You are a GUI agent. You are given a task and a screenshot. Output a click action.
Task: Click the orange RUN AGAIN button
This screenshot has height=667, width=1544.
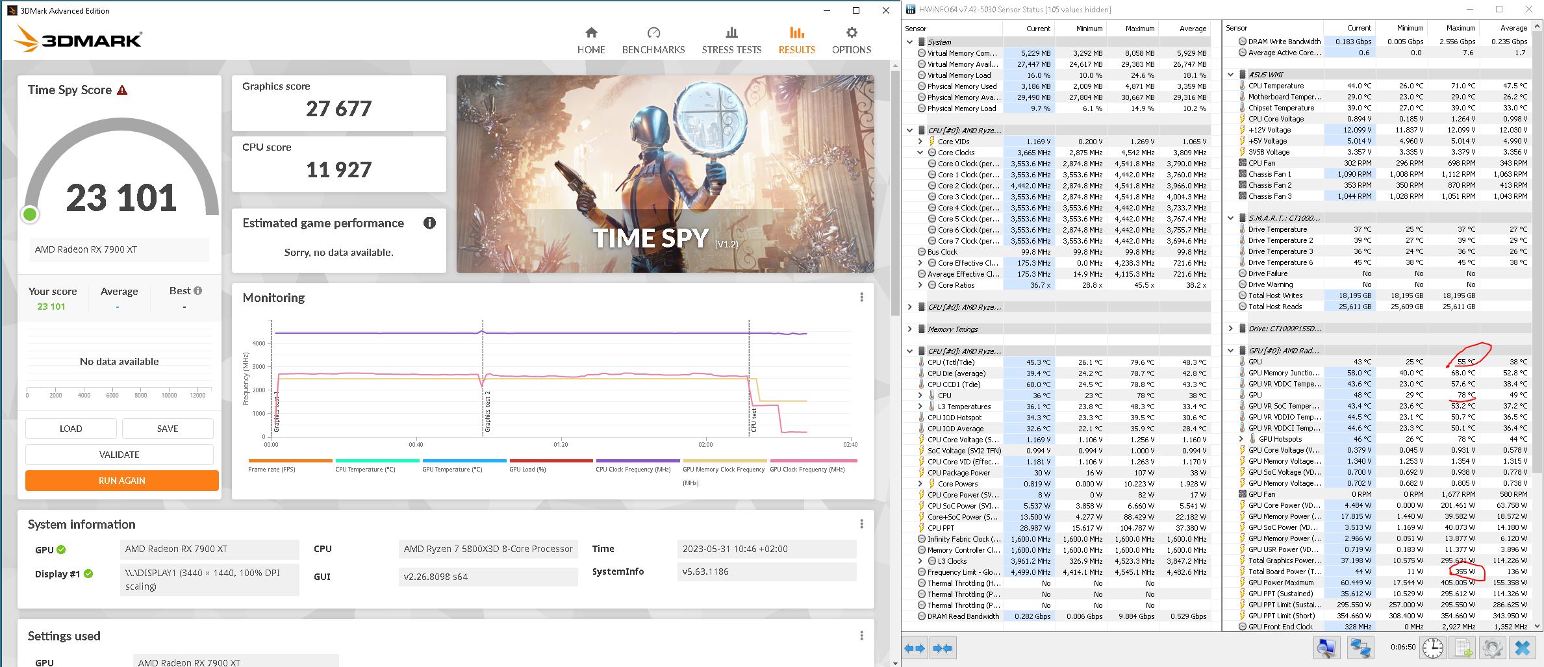pos(122,481)
